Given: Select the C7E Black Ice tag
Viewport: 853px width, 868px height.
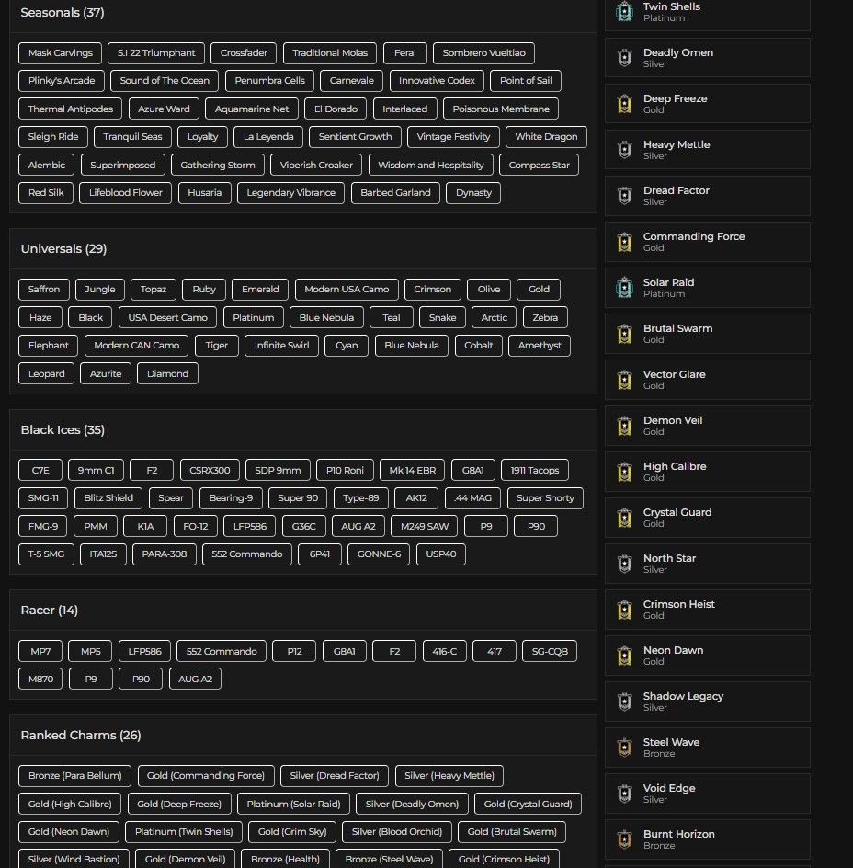Looking at the screenshot, I should click(x=40, y=470).
